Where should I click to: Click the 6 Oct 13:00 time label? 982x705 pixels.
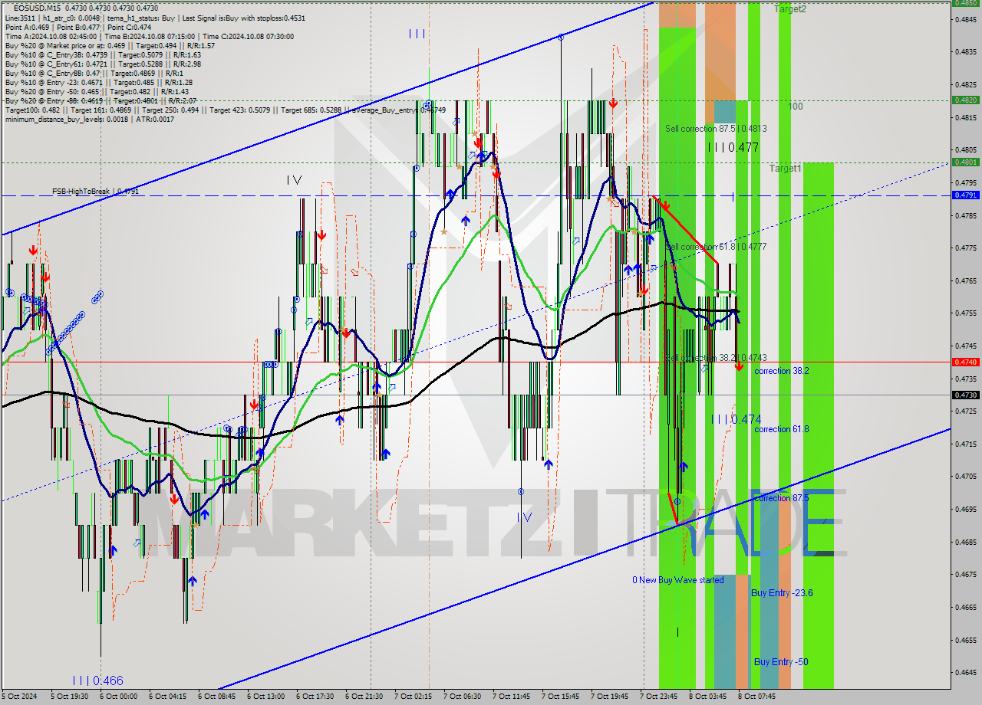coord(265,697)
